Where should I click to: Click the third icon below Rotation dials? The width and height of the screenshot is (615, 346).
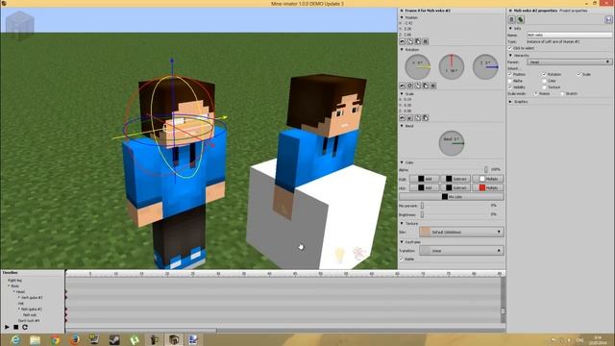click(418, 86)
